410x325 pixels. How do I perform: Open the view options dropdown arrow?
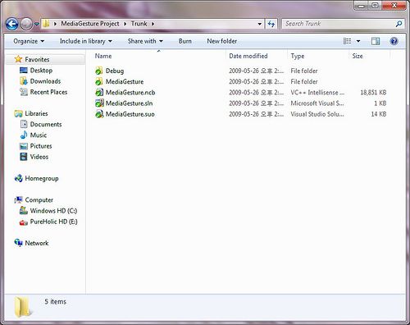(358, 41)
